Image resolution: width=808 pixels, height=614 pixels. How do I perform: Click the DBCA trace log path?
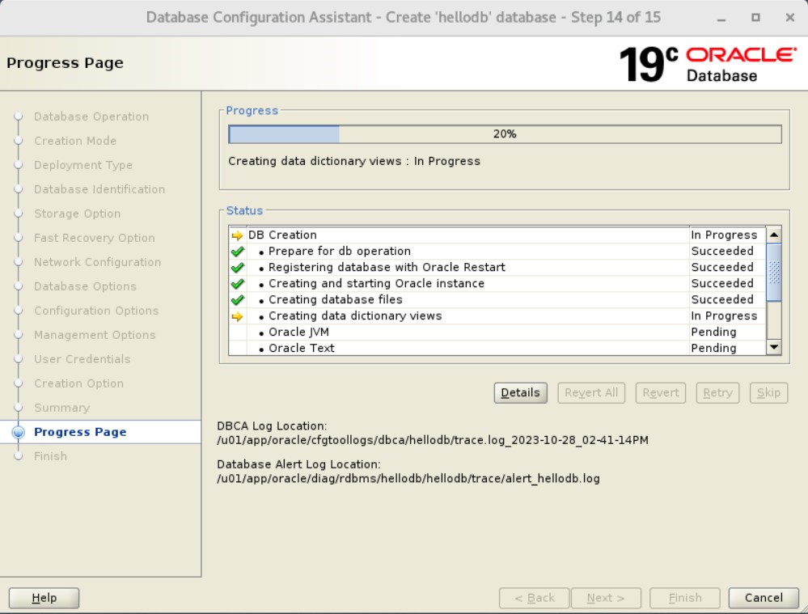point(433,440)
